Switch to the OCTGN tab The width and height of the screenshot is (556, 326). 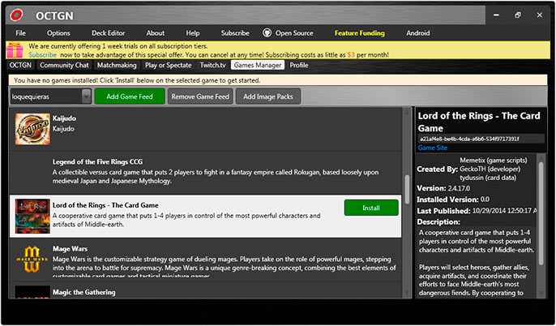coord(20,65)
